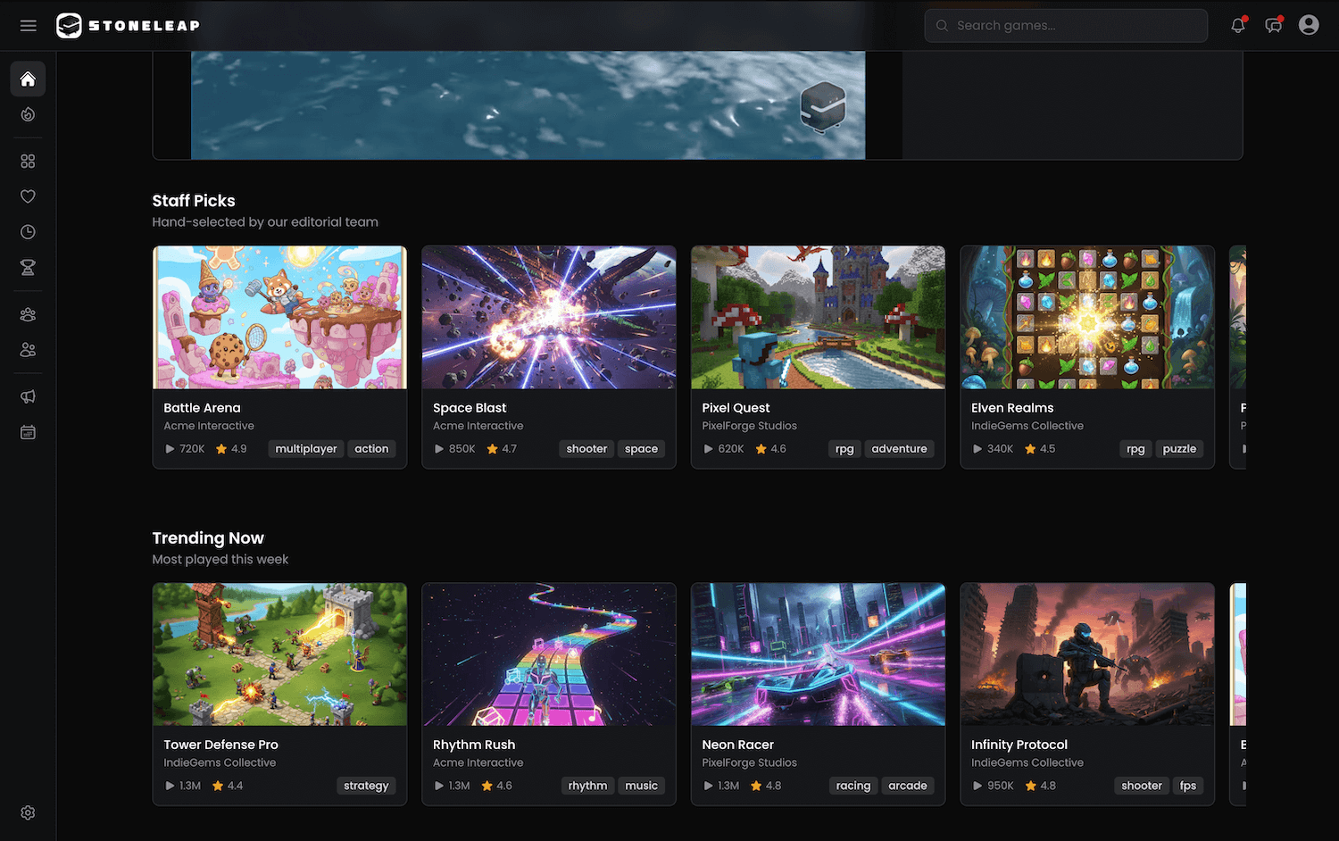Open the flame trending icon in the sidebar

[x=28, y=114]
